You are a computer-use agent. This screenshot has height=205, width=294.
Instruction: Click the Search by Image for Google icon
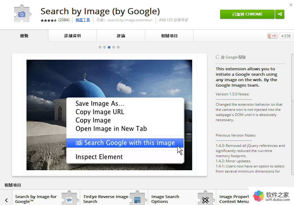[x=69, y=198]
